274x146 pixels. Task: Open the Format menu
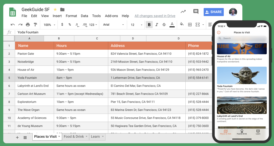(x=71, y=16)
